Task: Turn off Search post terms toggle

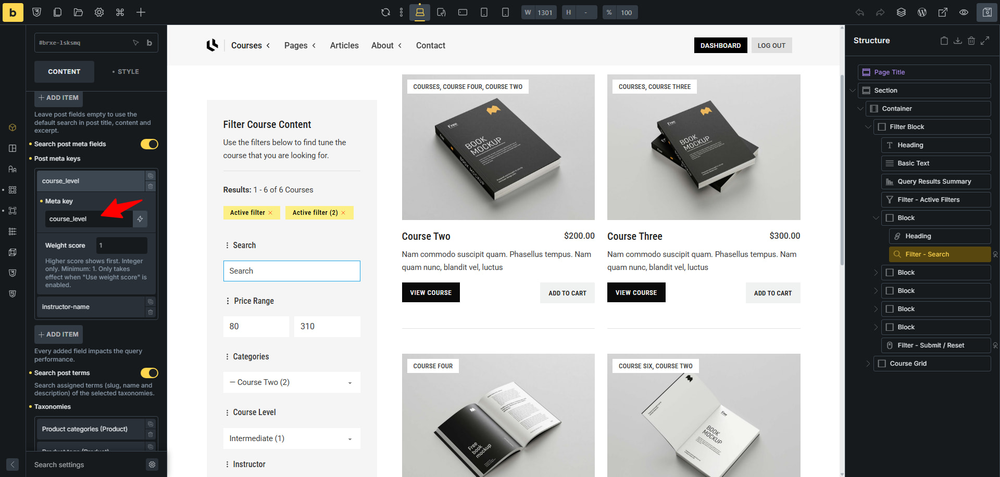Action: [149, 373]
